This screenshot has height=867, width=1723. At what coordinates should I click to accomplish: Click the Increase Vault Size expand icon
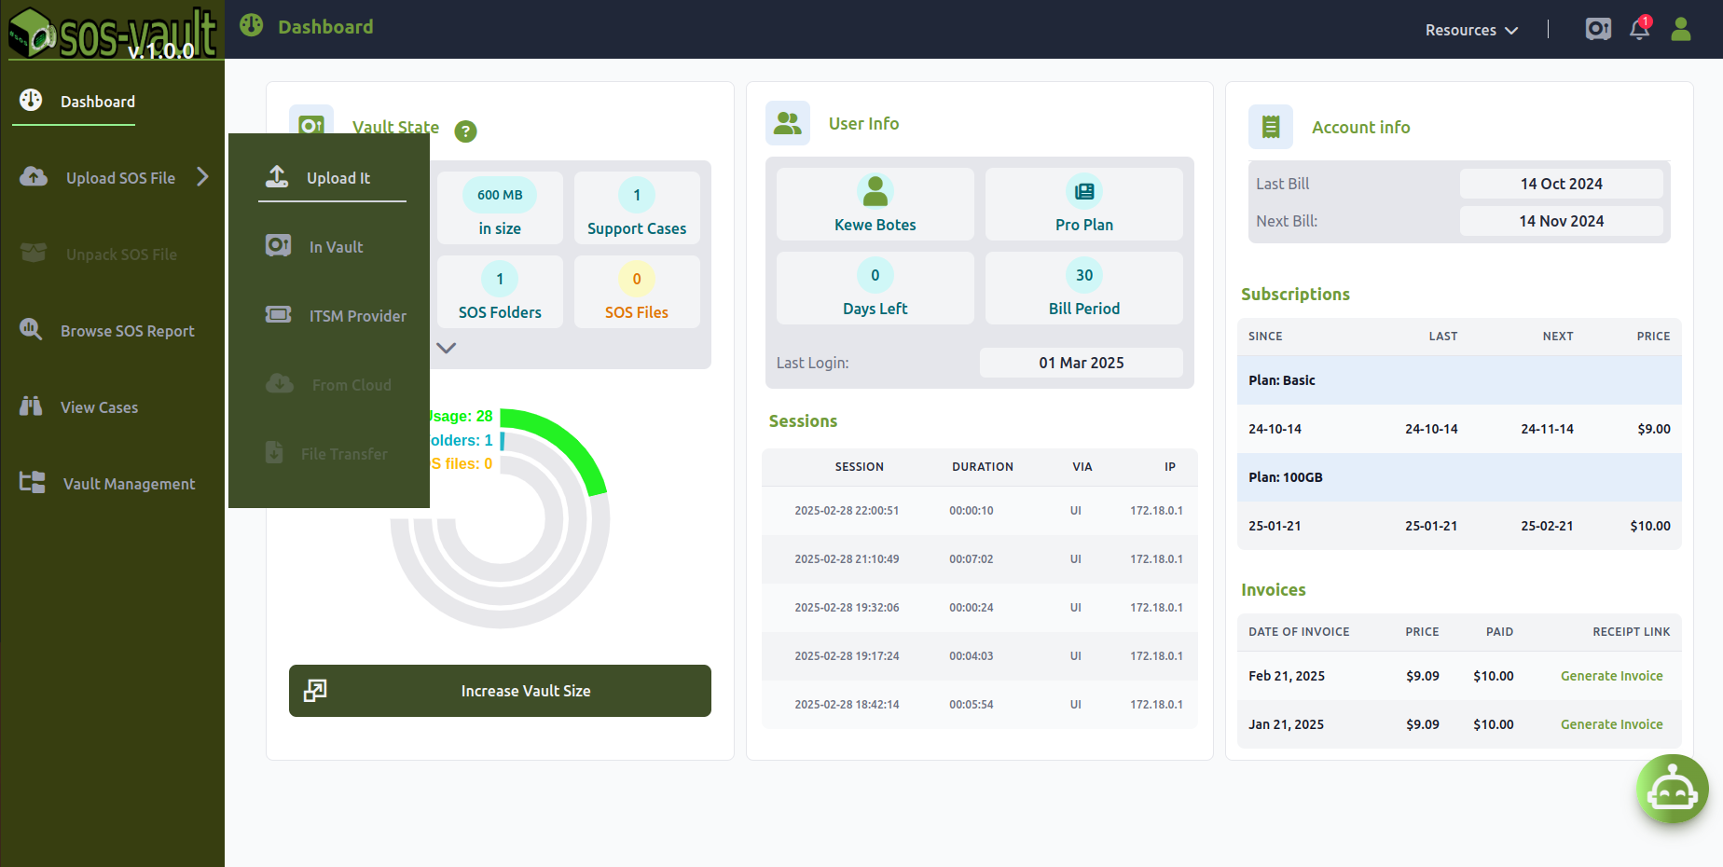tap(315, 691)
